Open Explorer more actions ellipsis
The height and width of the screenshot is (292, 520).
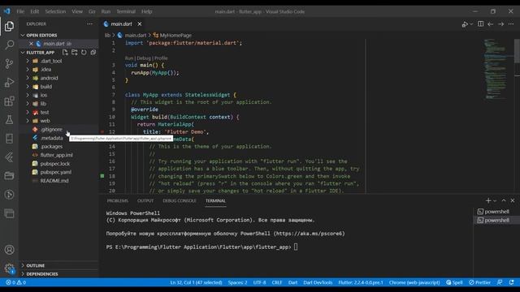(89, 24)
